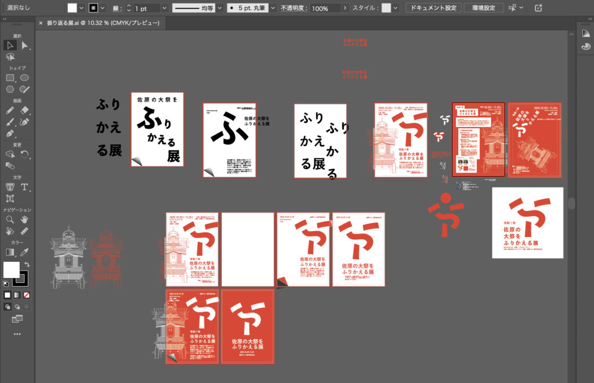
Task: Pick the Type tool
Action: click(x=25, y=187)
